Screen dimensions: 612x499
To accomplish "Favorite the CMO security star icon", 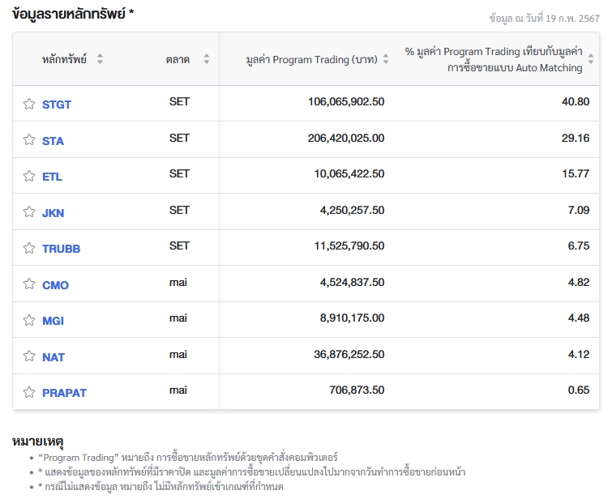I will point(29,285).
